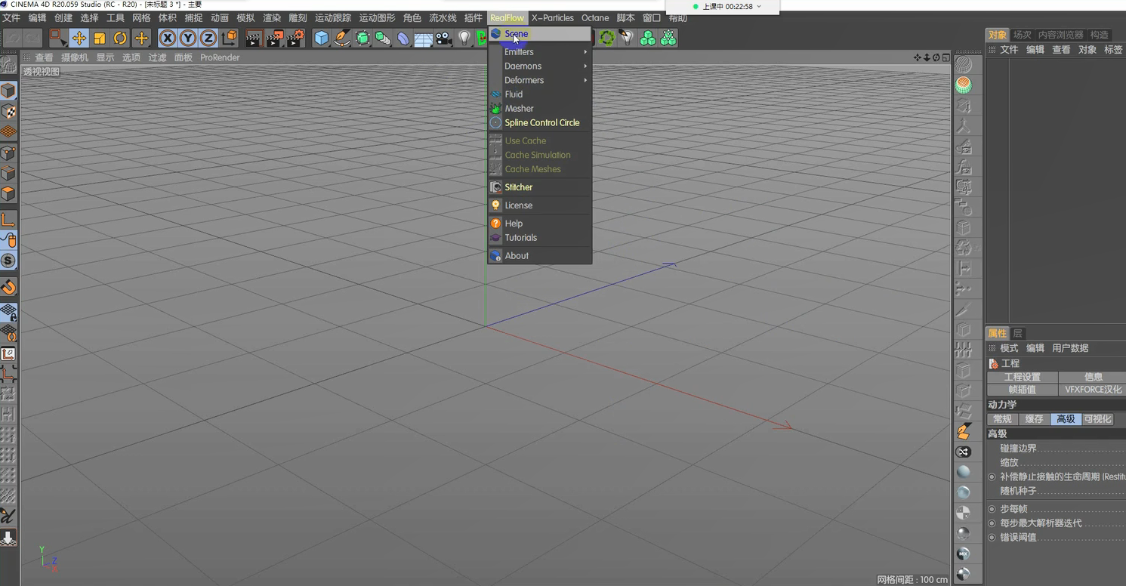Viewport: 1126px width, 586px height.
Task: Click the checkered texture mode icon
Action: 8,112
